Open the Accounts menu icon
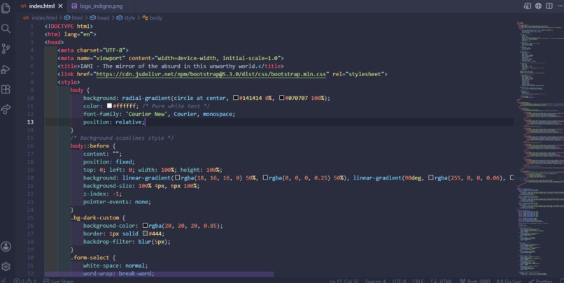Image resolution: width=564 pixels, height=283 pixels. click(6, 247)
